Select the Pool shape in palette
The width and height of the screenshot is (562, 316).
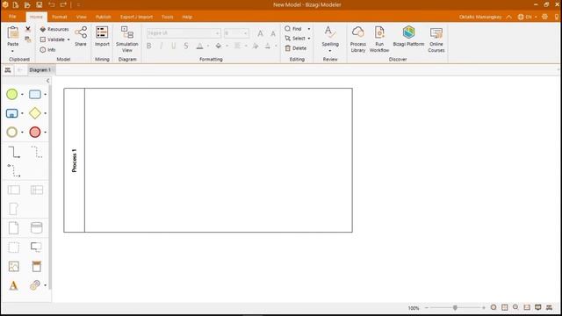(14, 190)
